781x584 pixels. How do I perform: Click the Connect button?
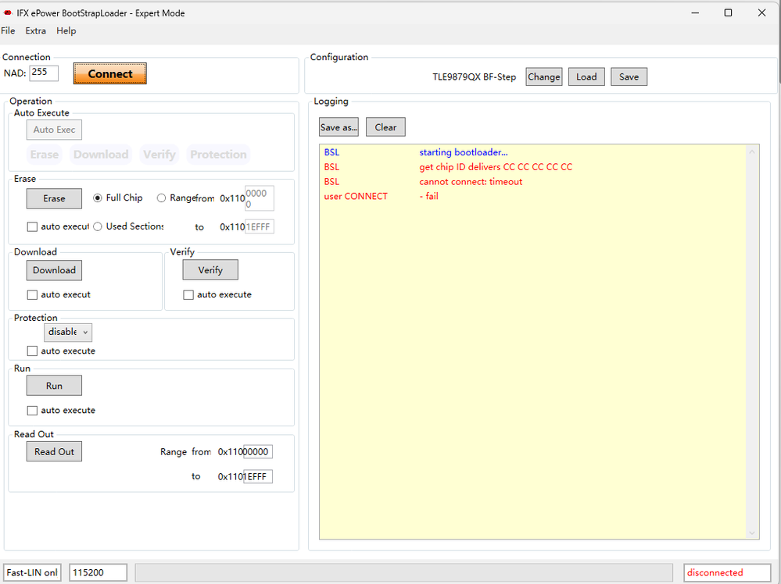point(109,73)
